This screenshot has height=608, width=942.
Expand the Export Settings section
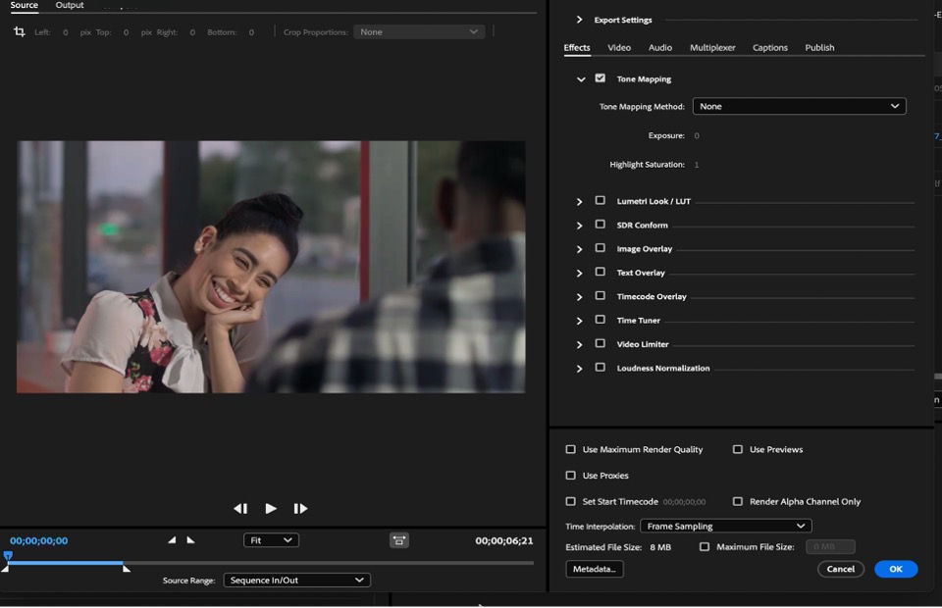point(580,20)
